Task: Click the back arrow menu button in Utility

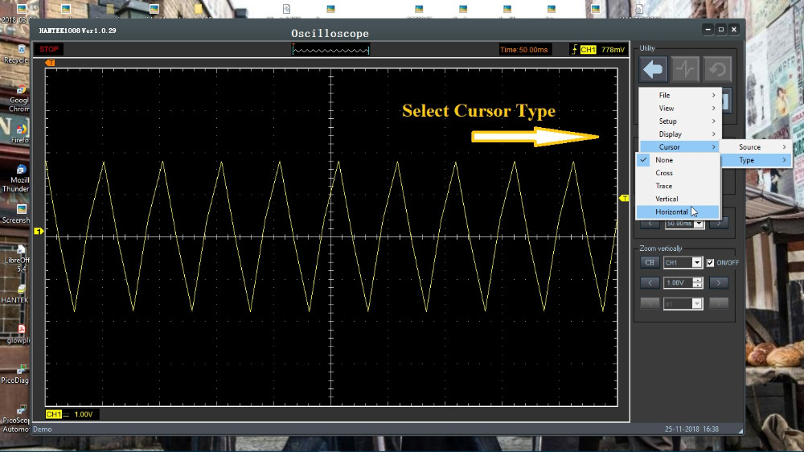Action: 654,70
